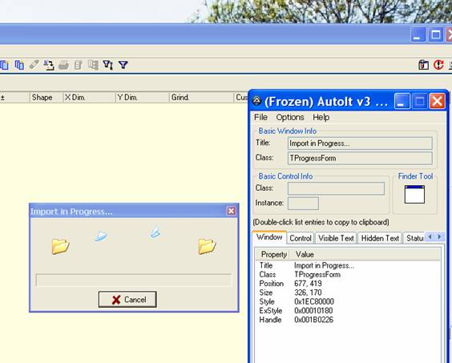
Task: Click the left folder icon in import dialog
Action: point(60,247)
